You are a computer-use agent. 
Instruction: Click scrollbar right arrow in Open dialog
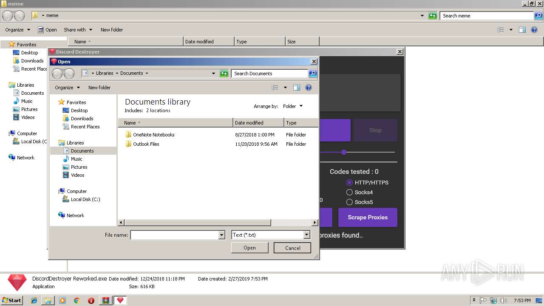pyautogui.click(x=315, y=222)
